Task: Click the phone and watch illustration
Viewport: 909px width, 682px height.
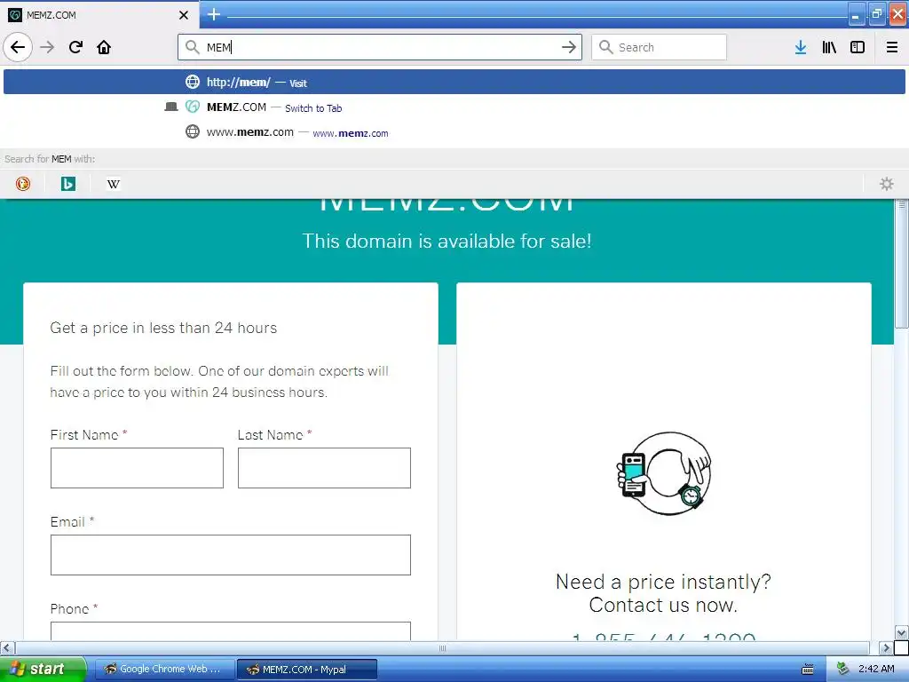Action: (x=664, y=473)
